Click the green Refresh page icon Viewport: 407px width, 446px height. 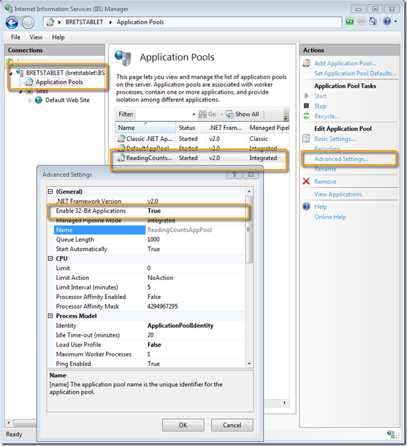[350, 21]
